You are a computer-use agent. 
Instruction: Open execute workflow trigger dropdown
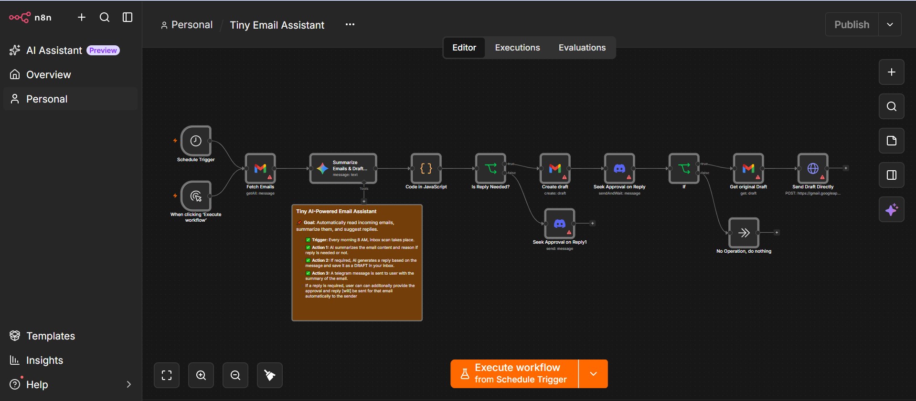pyautogui.click(x=593, y=373)
